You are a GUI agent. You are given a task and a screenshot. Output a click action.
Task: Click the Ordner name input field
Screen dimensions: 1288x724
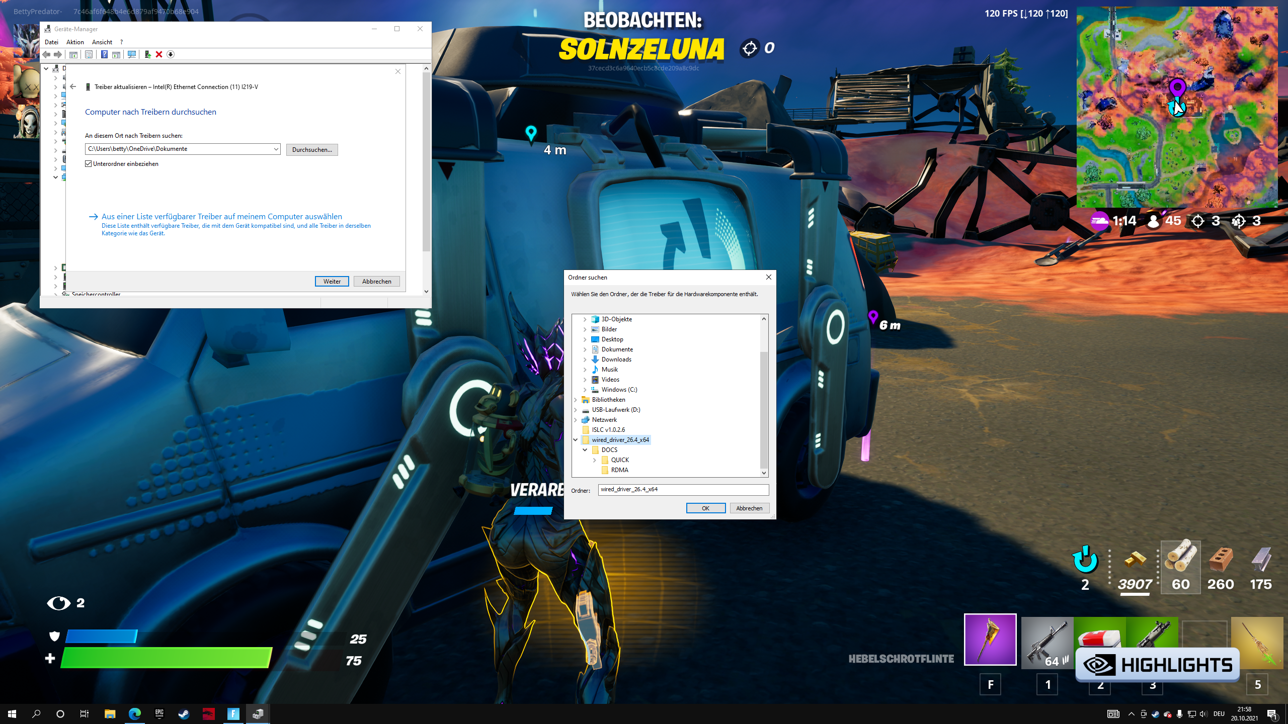pyautogui.click(x=683, y=489)
